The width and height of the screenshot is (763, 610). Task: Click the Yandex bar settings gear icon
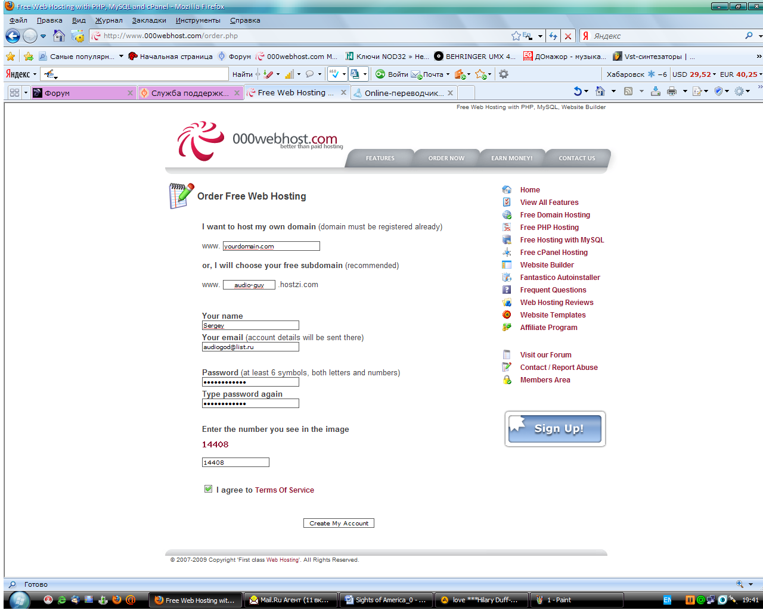(504, 74)
